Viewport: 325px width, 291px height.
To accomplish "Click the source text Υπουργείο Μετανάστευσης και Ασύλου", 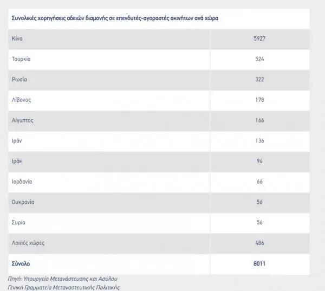I will tap(70, 279).
